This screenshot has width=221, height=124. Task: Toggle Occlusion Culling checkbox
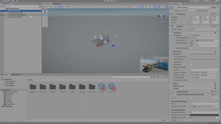tap(191, 80)
